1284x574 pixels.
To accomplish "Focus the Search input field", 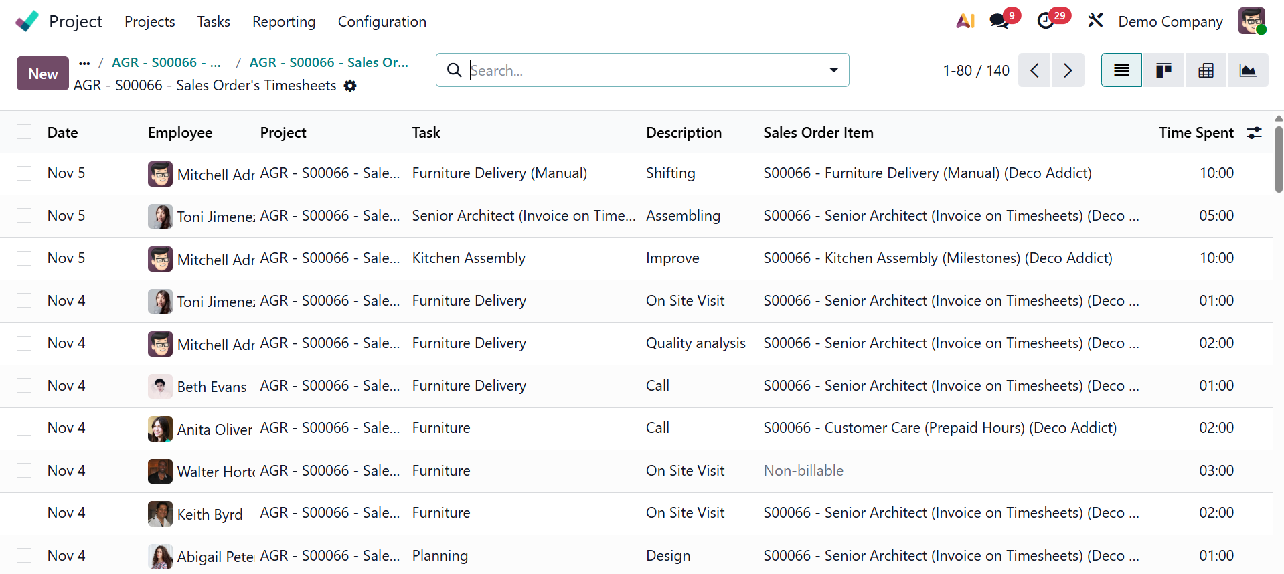I will tap(643, 70).
